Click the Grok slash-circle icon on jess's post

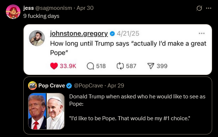(x=199, y=8)
